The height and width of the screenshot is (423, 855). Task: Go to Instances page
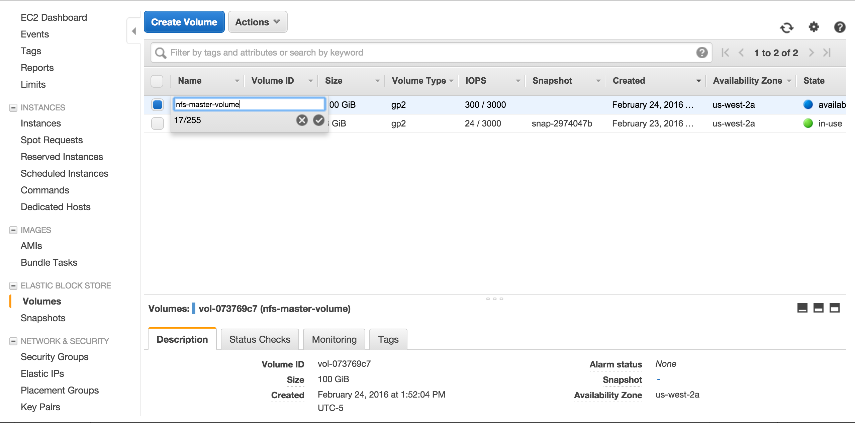(x=41, y=123)
